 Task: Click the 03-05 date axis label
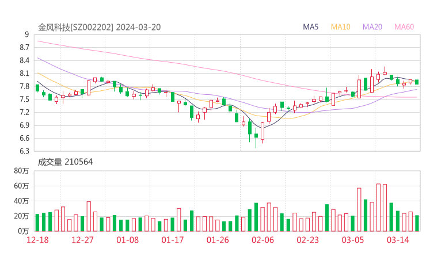pyautogui.click(x=353, y=240)
